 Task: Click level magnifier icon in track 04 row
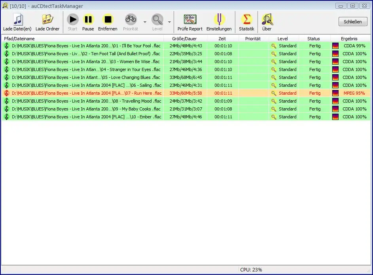tap(274, 69)
